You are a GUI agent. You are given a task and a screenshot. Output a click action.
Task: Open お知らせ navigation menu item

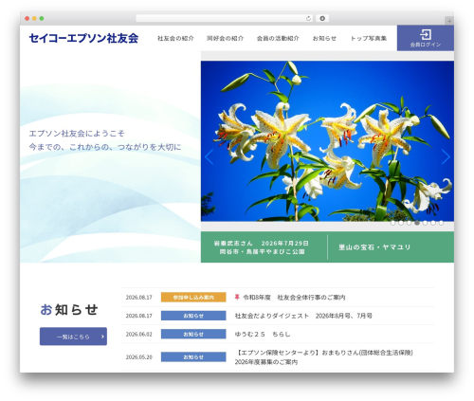pyautogui.click(x=324, y=38)
